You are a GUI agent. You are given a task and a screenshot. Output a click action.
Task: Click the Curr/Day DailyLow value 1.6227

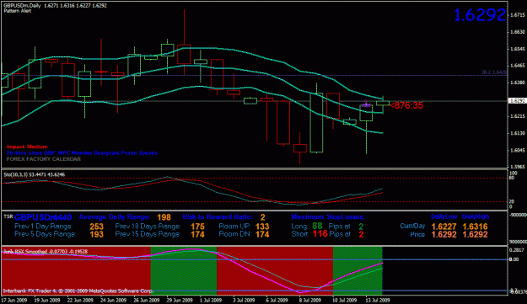point(444,227)
